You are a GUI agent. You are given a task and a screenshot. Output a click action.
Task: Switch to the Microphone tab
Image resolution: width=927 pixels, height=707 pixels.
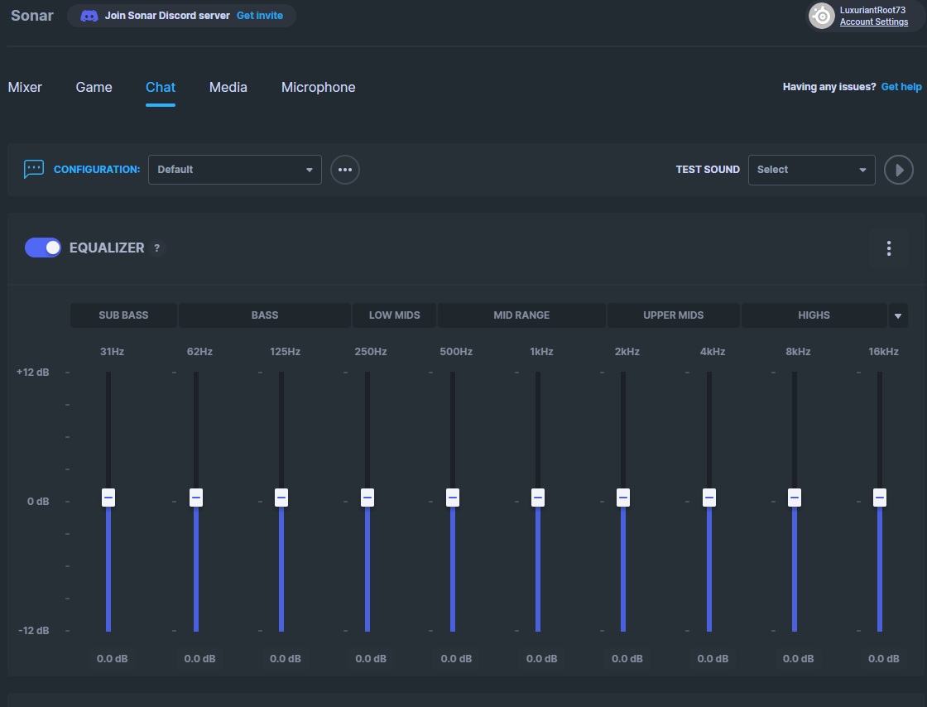[x=319, y=87]
